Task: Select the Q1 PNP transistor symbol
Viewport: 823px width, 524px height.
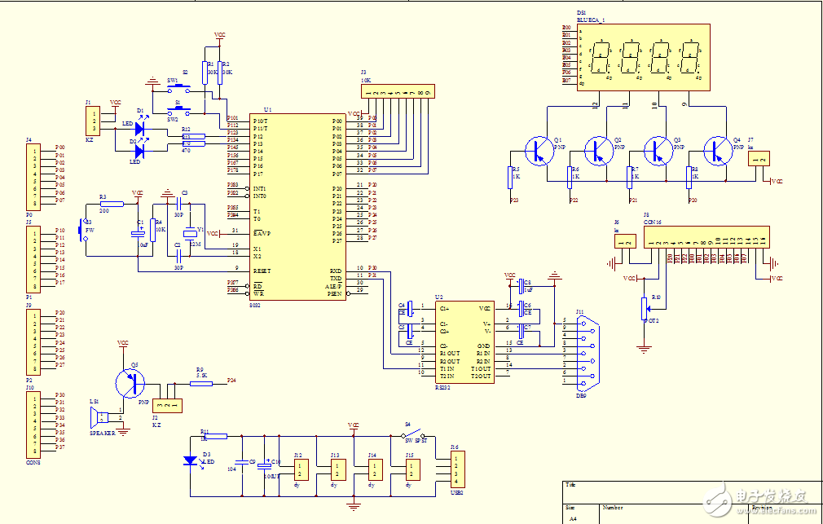Action: 538,151
